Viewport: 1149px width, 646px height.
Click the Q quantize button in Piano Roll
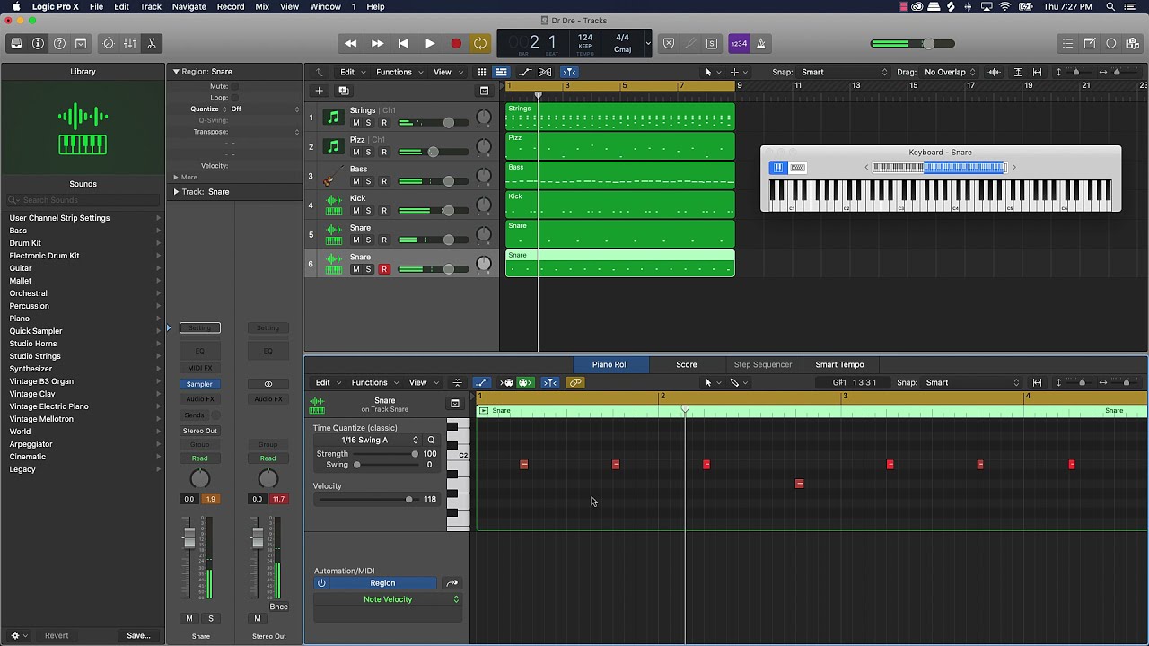431,441
